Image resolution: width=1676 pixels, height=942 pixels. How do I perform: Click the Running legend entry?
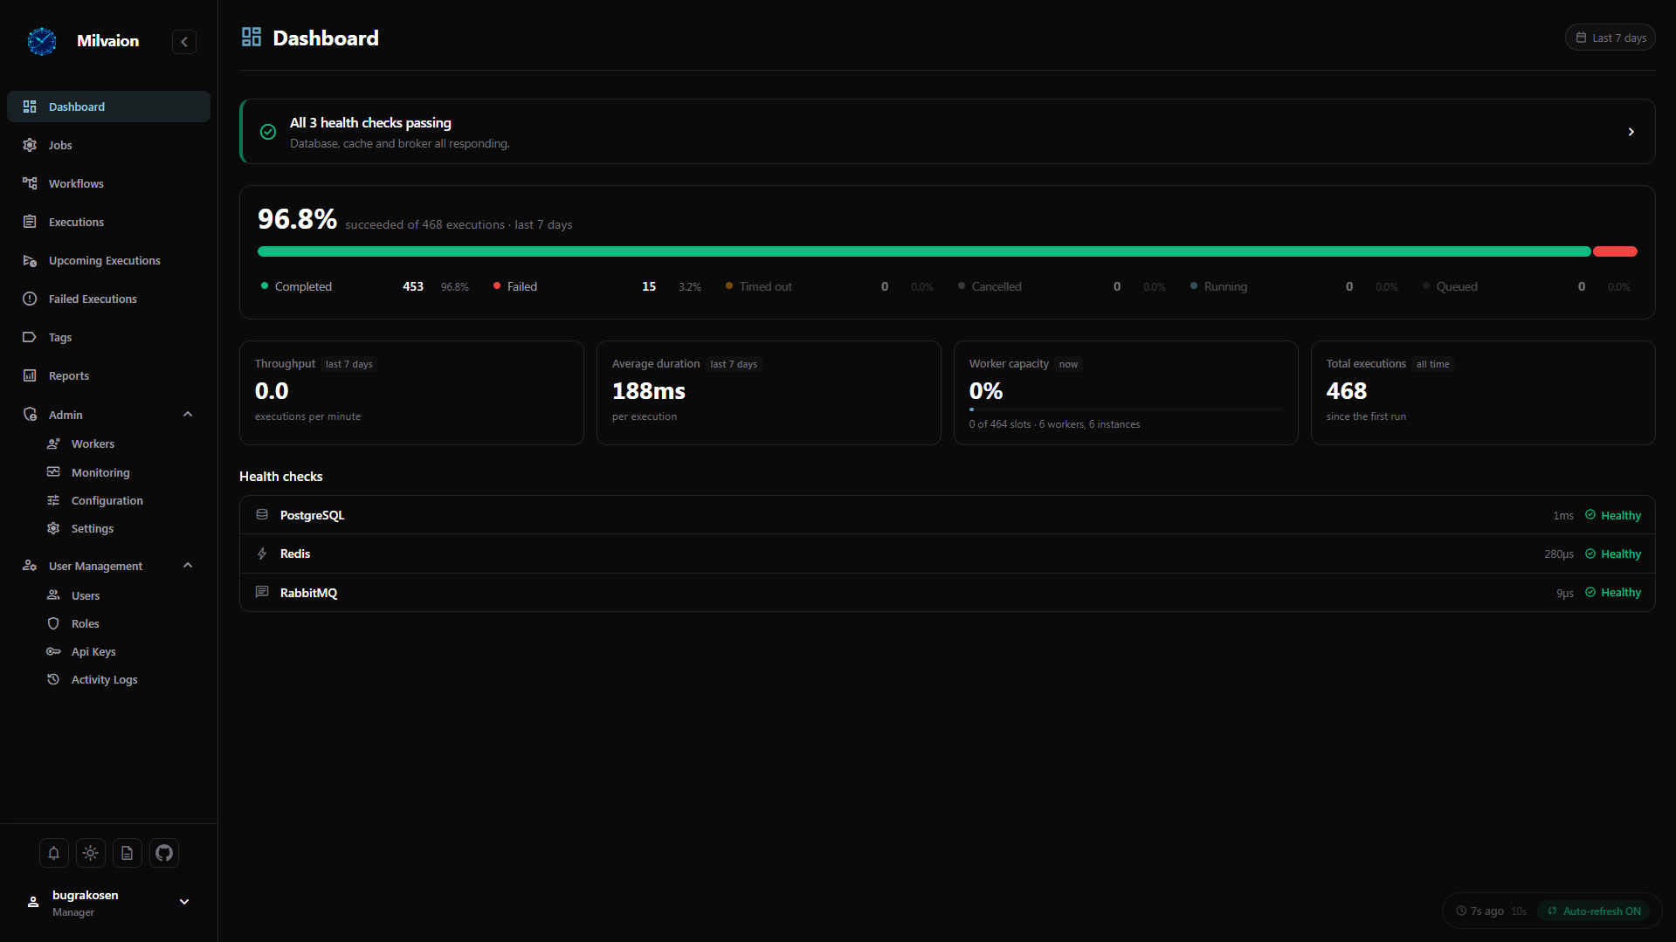tap(1294, 286)
